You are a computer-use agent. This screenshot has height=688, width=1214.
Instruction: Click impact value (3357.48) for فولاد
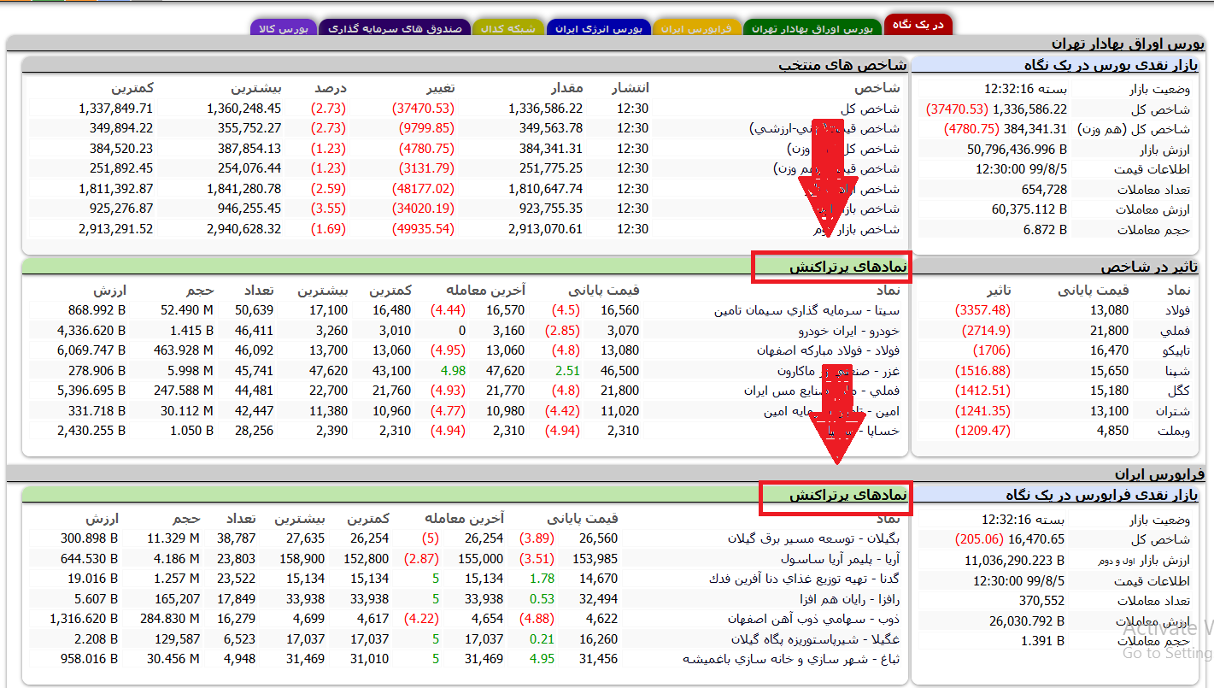[x=982, y=311]
